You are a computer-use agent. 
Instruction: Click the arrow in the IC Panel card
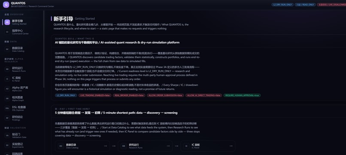point(231,146)
